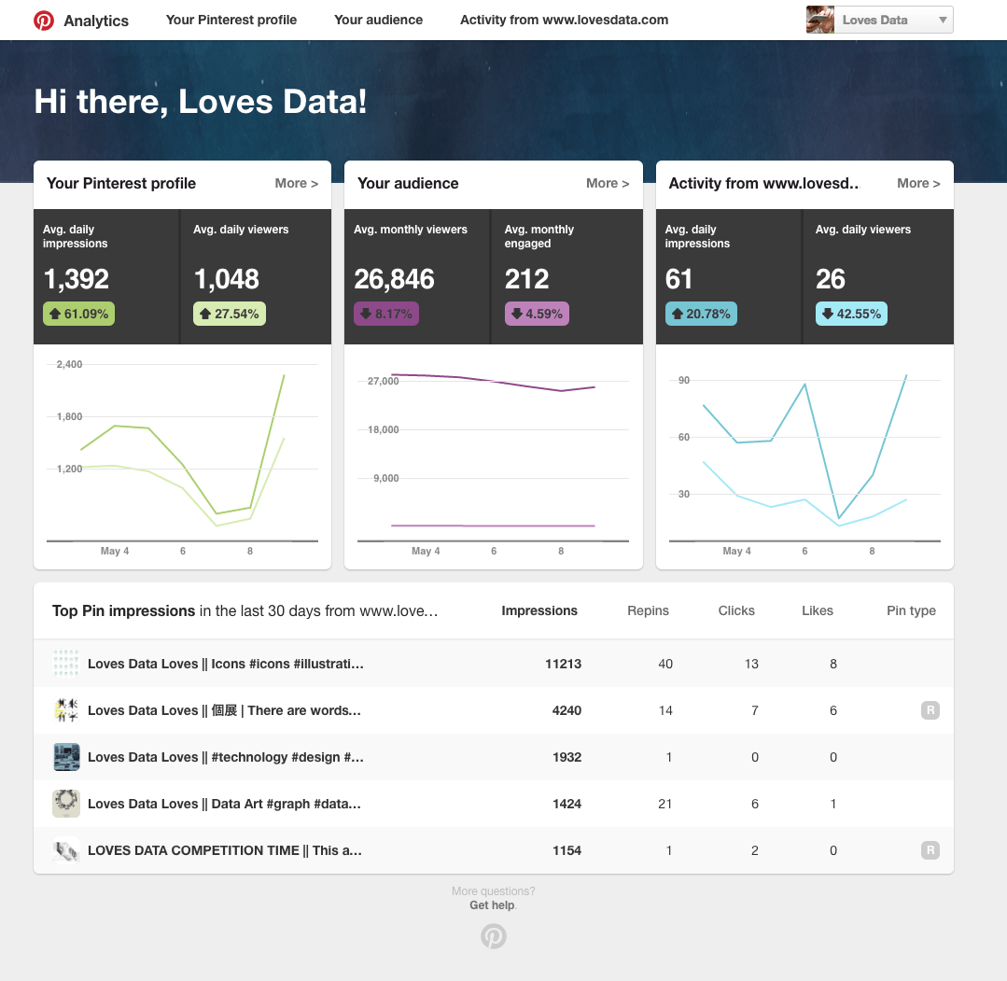Image resolution: width=1007 pixels, height=981 pixels.
Task: Click the 11213 impressions value
Action: coord(563,664)
